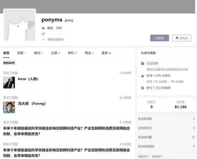Viewport: 197px width, 159px height.
Task: Open the 想法 0 tab
Action: click(x=89, y=53)
